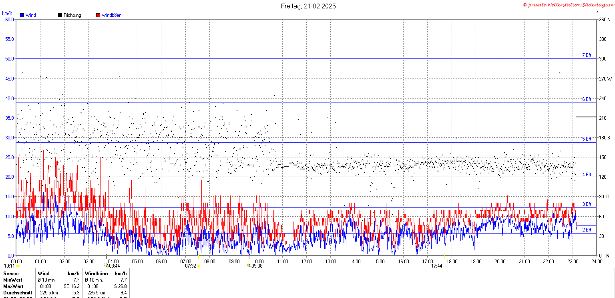
Task: Click the moon icon beside 09:38
Action: [x=249, y=266]
